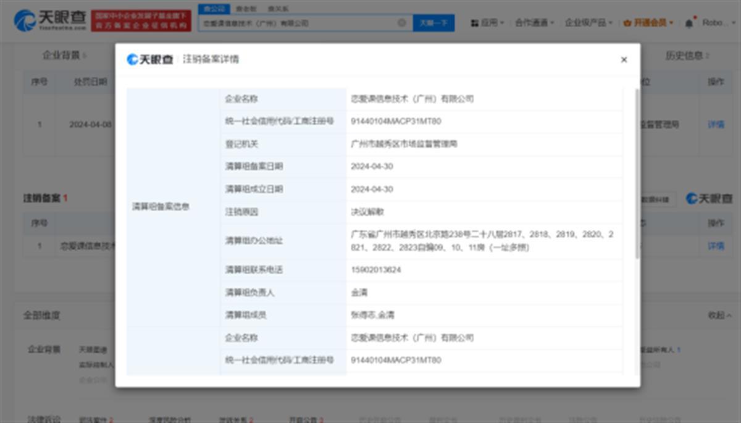Switch to the 查老板 search tab
Screen dimensions: 741x423
246,9
